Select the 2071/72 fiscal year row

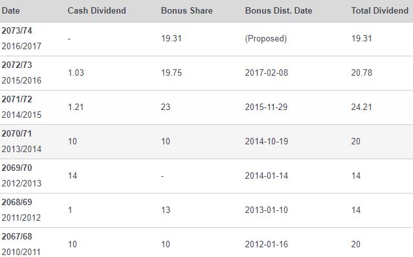point(206,107)
